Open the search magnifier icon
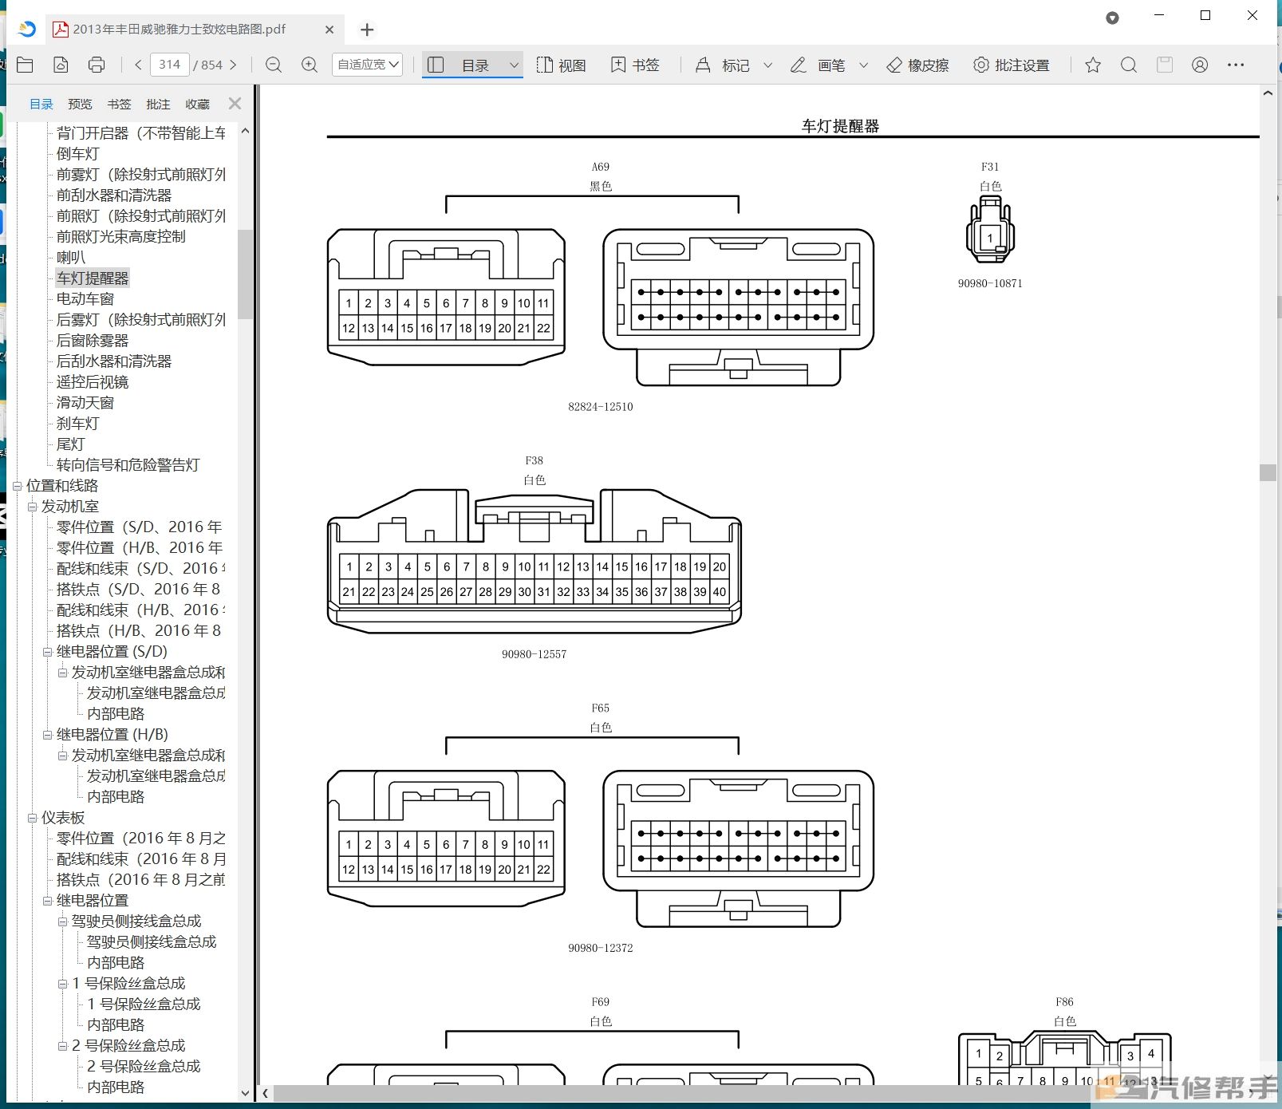The height and width of the screenshot is (1109, 1282). (1129, 65)
